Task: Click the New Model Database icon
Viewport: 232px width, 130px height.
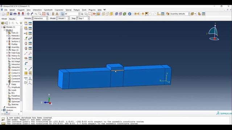Action: (x=3, y=14)
